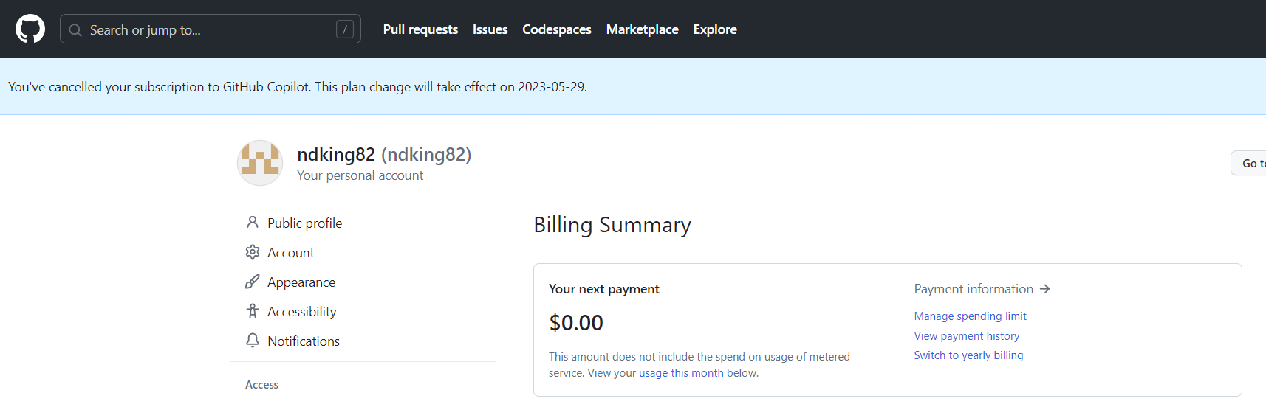1266x404 pixels.
Task: Click the Payment information arrow icon
Action: 1045,289
